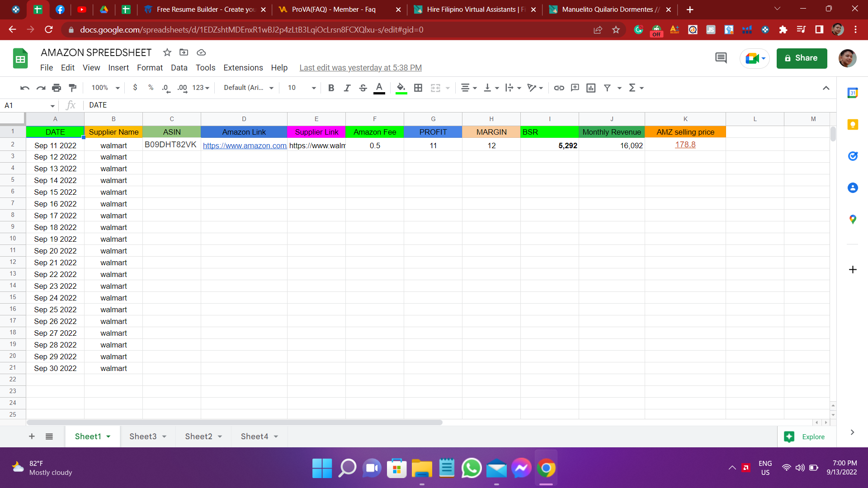Open the Sheet1 tab dropdown arrow
Image resolution: width=868 pixels, height=488 pixels.
(x=108, y=436)
